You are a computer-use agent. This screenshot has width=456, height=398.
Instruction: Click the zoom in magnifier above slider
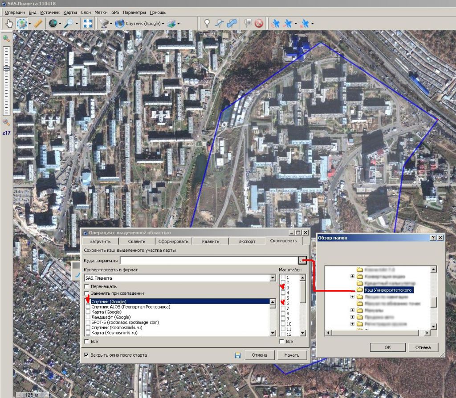point(6,39)
